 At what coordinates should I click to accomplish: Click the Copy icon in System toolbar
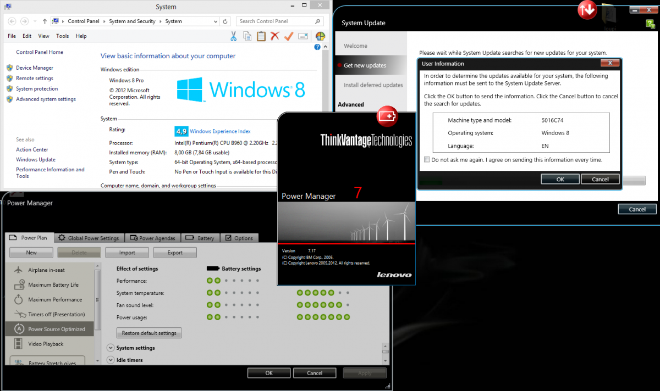248,36
